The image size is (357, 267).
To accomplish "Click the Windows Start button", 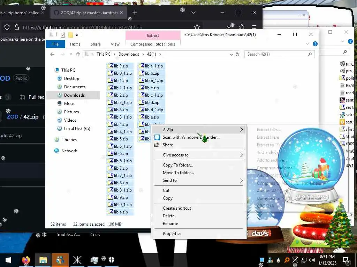I will pyautogui.click(x=8, y=260).
